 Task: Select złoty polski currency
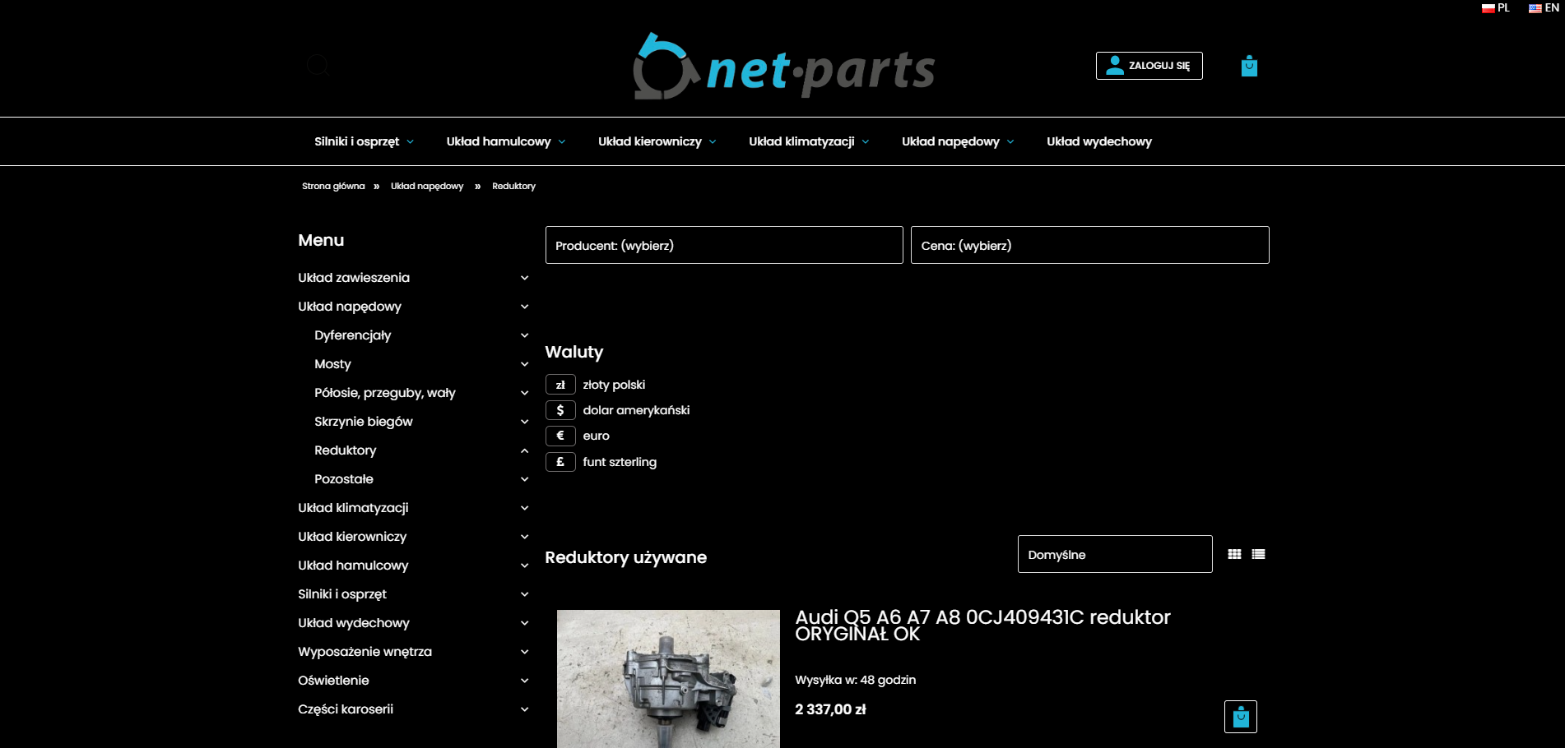click(560, 385)
